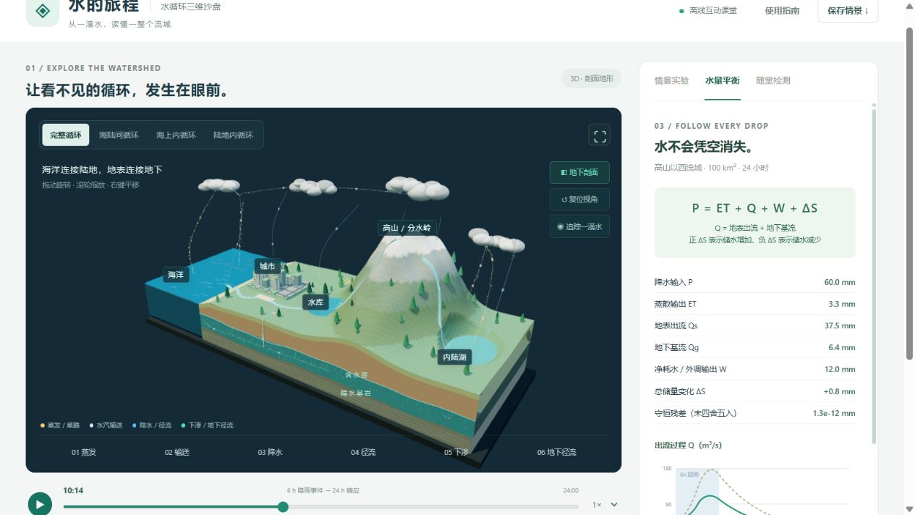Click the diamond app logo icon
Image resolution: width=915 pixels, height=515 pixels.
click(43, 10)
